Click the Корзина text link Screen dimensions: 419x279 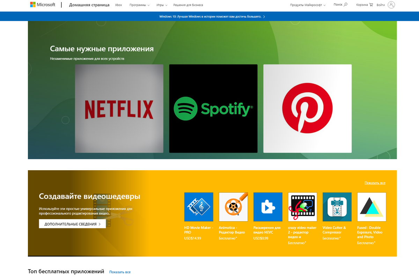click(362, 5)
